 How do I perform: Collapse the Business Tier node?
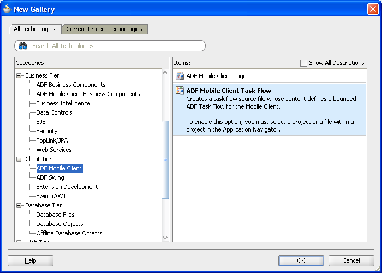19,75
